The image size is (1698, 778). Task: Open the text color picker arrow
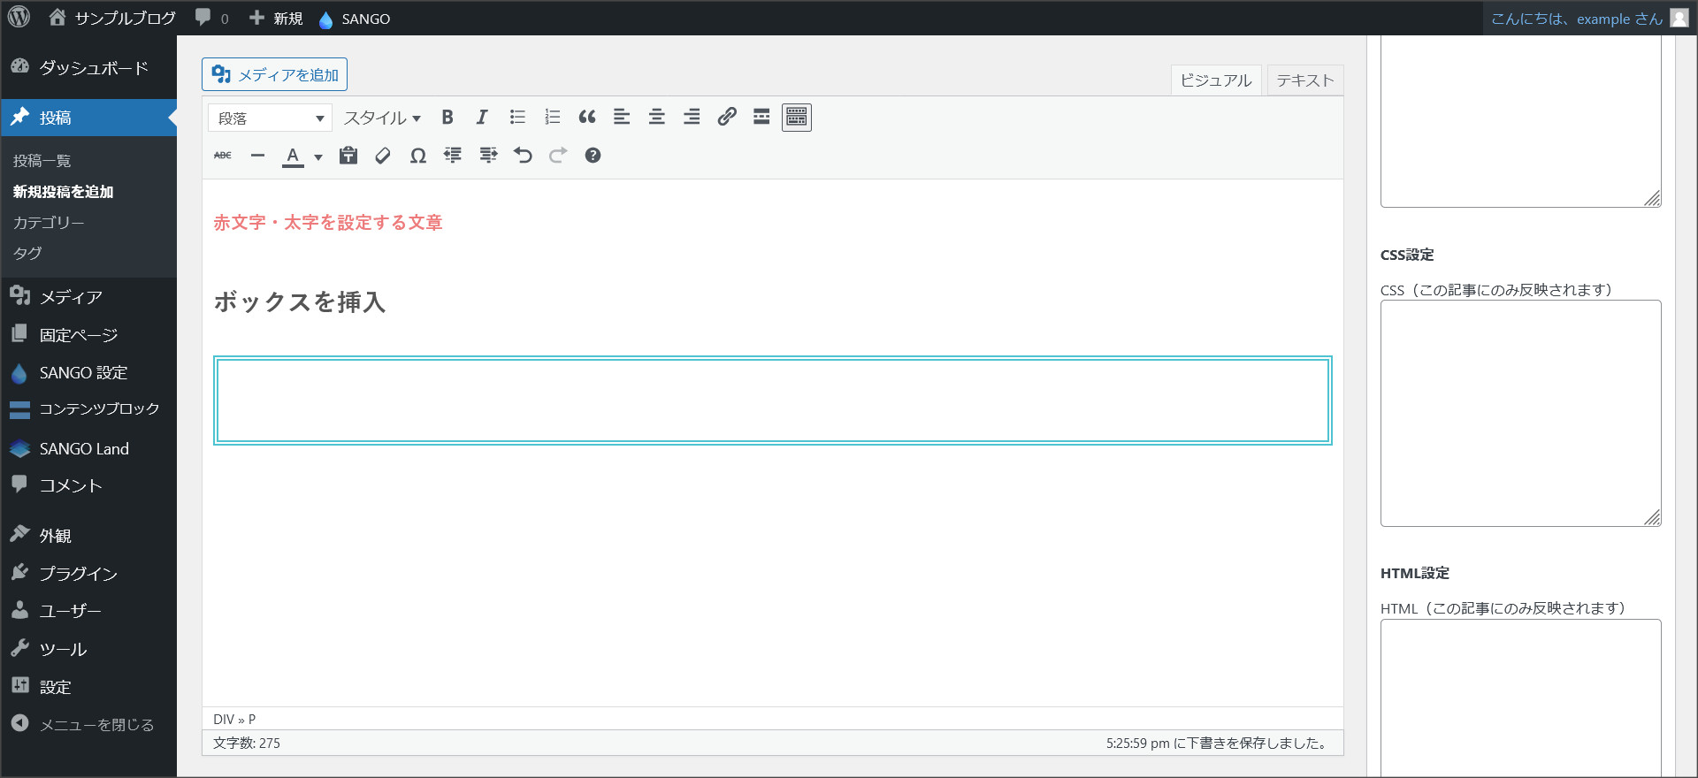pyautogui.click(x=318, y=157)
